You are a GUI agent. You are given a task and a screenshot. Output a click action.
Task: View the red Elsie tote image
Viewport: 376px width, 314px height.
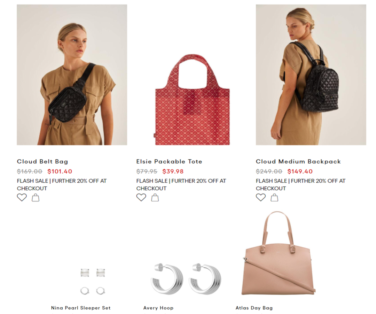[x=192, y=100]
